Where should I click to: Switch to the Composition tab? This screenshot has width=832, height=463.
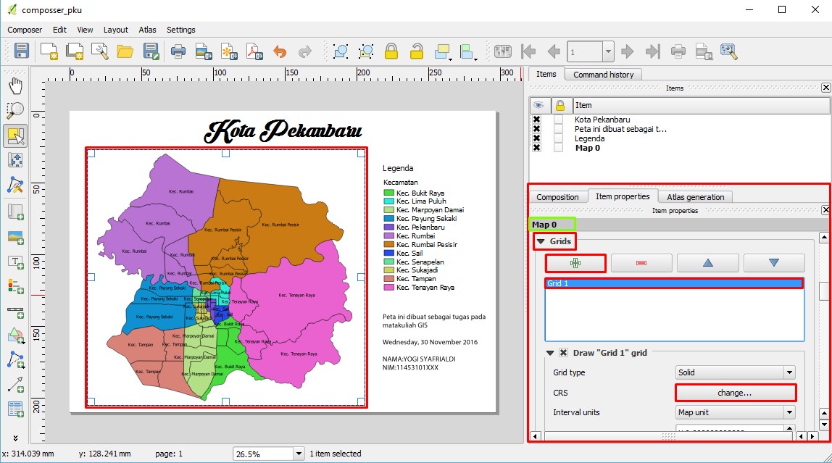pos(557,197)
